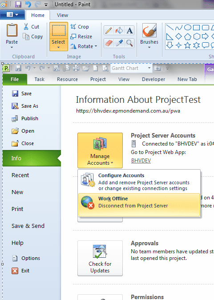
Task: Expand the Brushes dropdown arrow
Action: coord(149,47)
